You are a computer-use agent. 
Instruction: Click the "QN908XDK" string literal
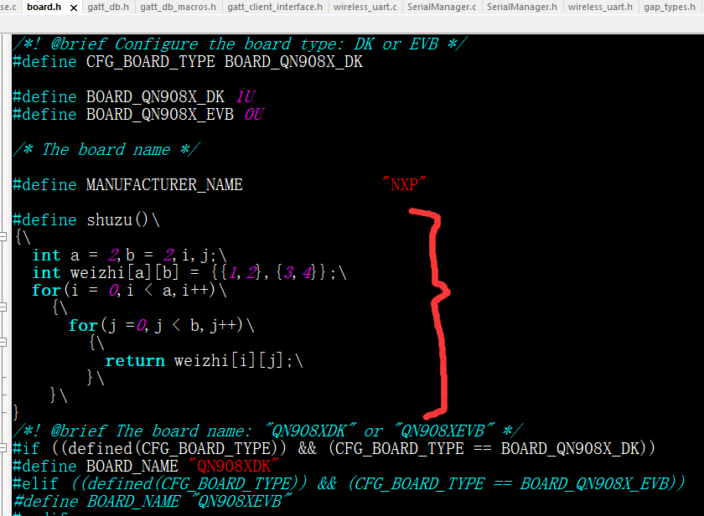(234, 467)
